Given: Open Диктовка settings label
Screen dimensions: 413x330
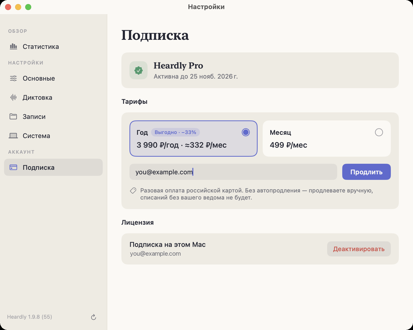Looking at the screenshot, I should (x=38, y=97).
